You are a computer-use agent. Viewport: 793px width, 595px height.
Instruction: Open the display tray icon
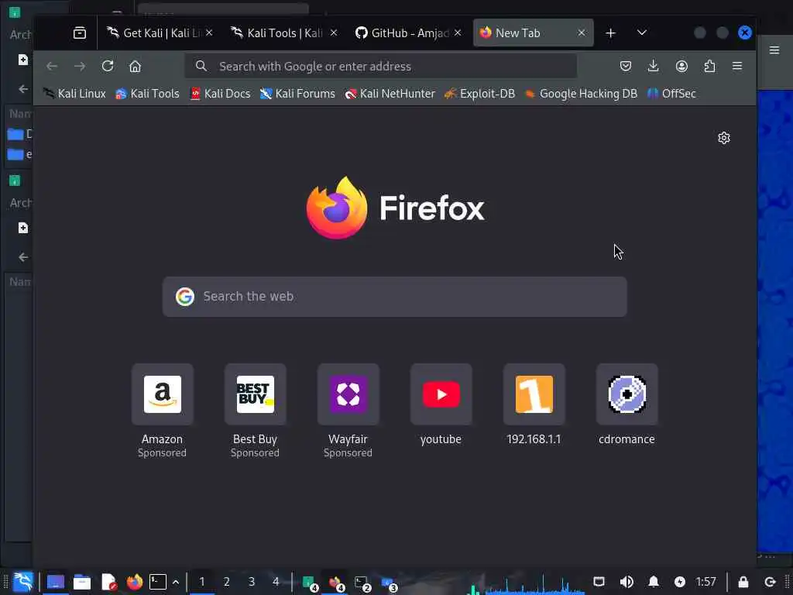(599, 582)
